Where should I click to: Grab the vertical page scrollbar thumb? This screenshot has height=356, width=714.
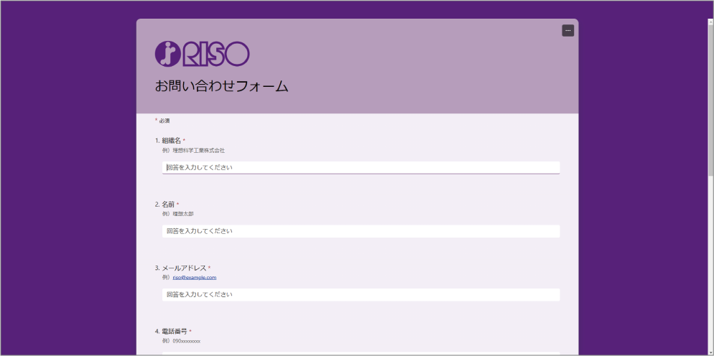click(x=710, y=93)
